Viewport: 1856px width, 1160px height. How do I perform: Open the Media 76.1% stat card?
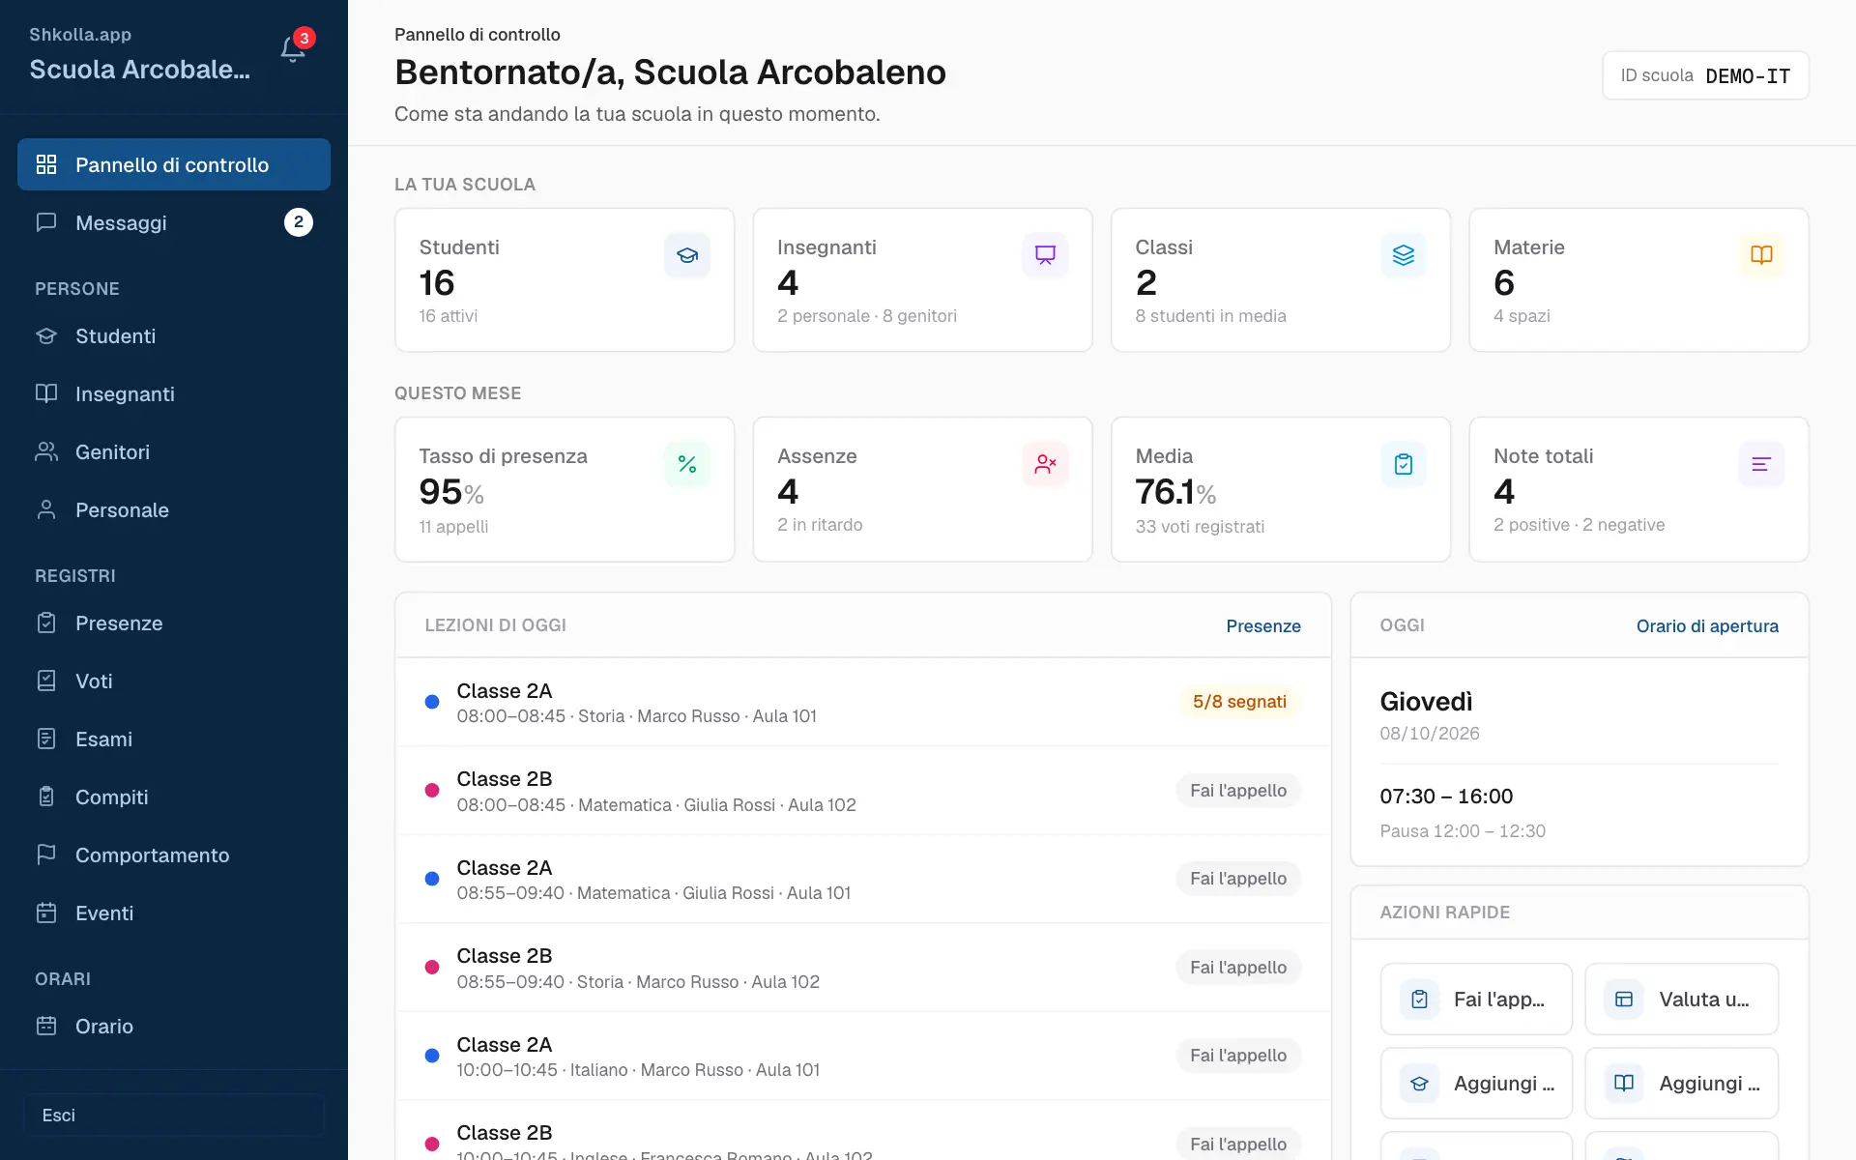tap(1281, 489)
